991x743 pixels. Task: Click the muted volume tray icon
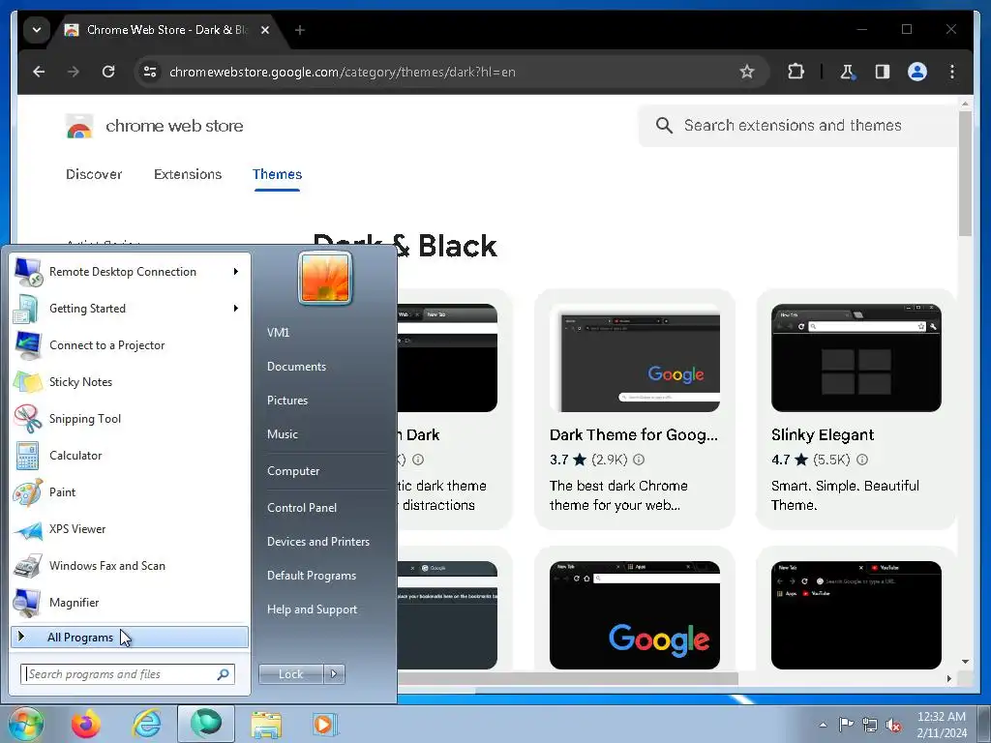pos(893,726)
